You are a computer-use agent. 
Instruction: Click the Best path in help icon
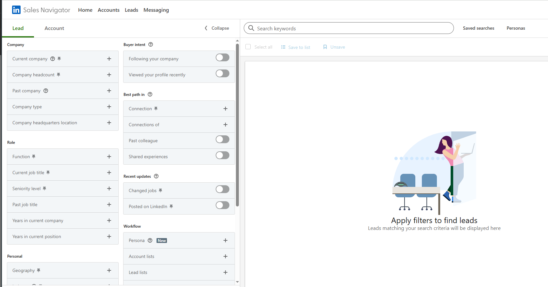tap(150, 94)
